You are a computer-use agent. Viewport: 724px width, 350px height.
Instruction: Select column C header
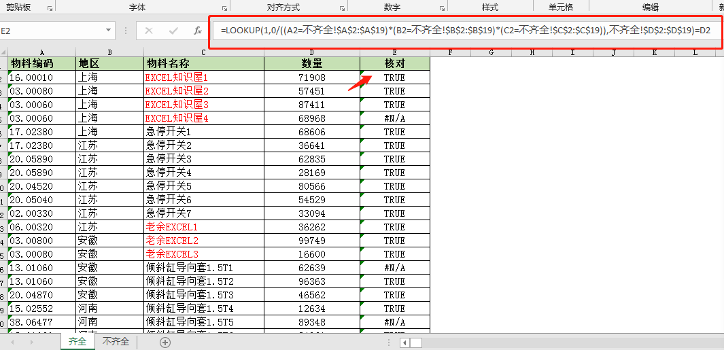(x=204, y=52)
